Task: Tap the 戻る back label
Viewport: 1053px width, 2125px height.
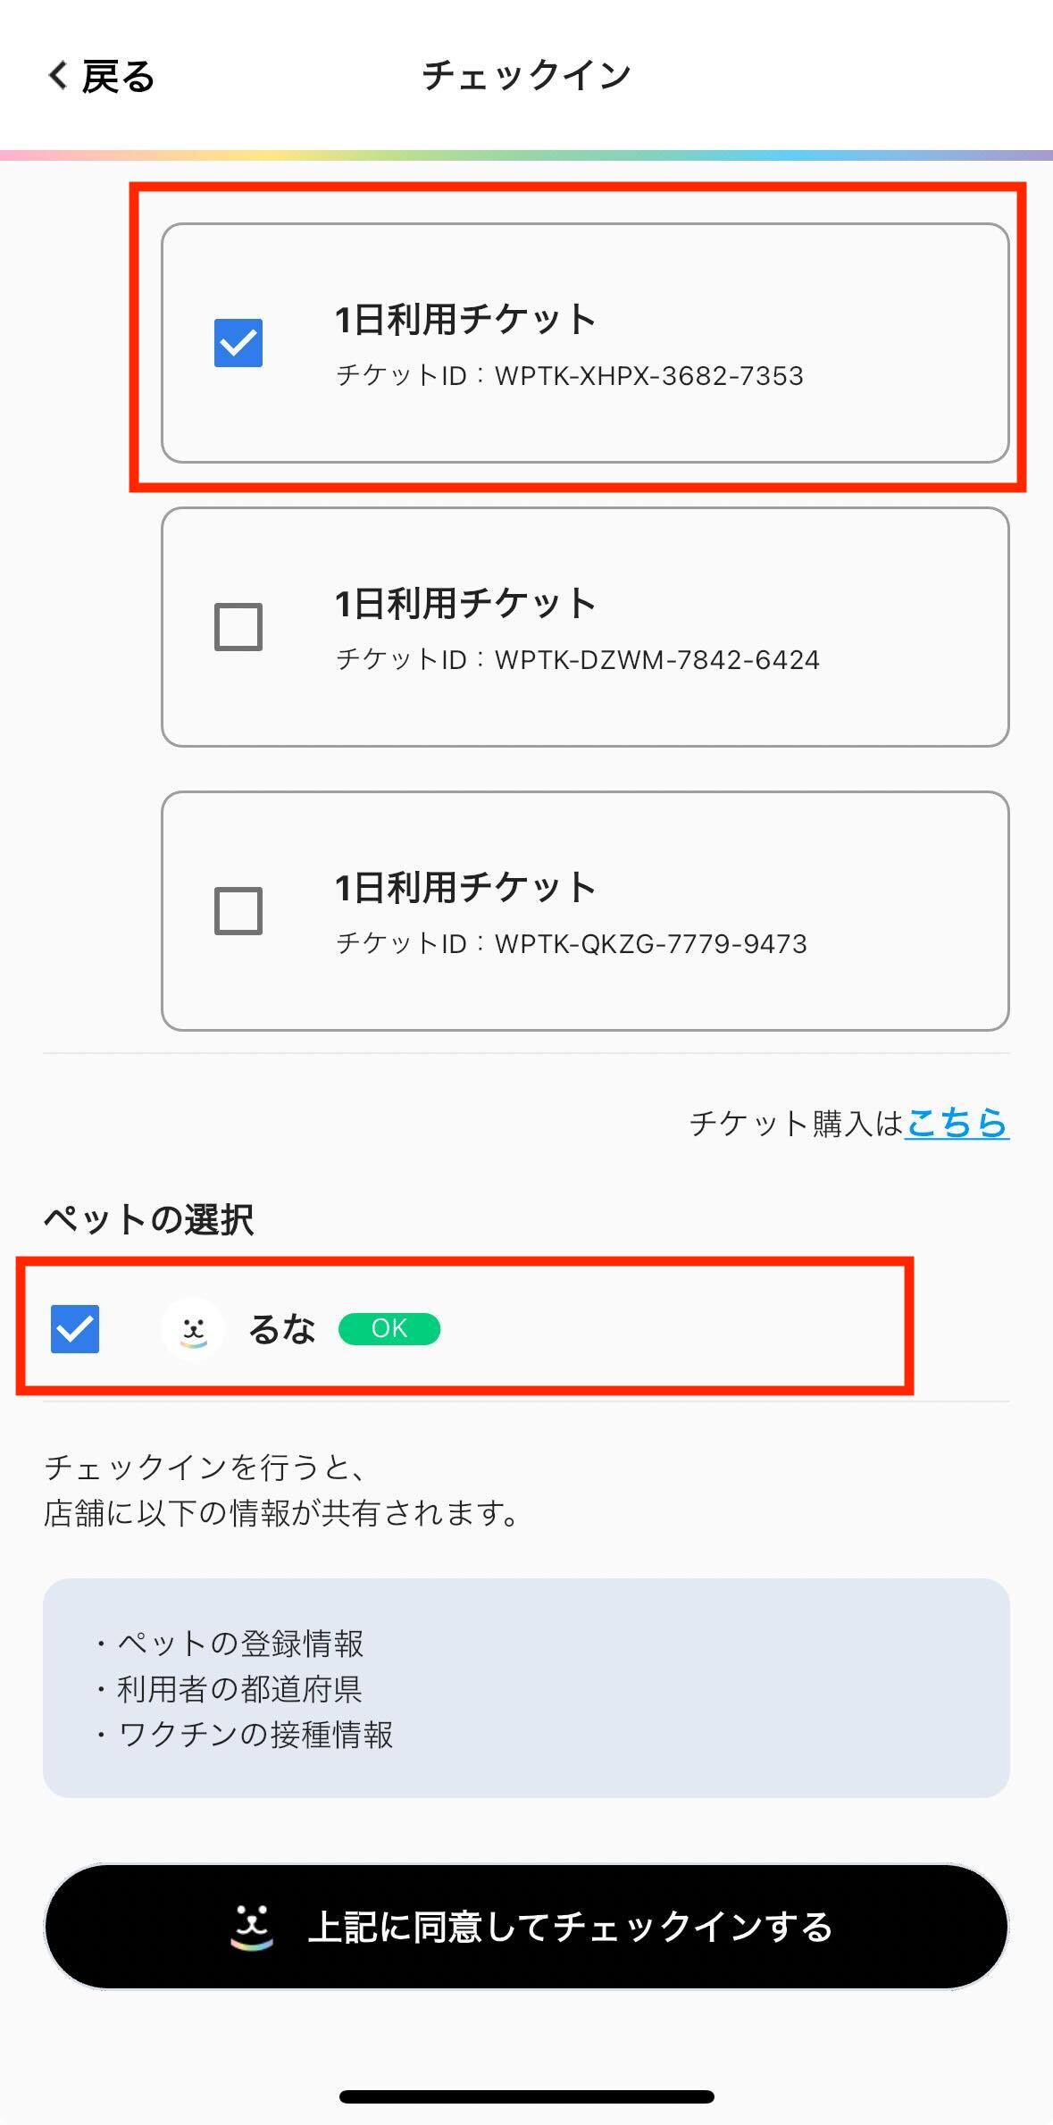Action: pos(118,77)
